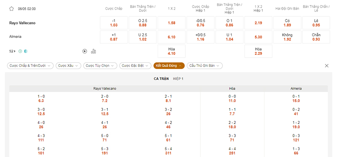The width and height of the screenshot is (337, 157).
Task: Collapse the Kết Quả Đúng filter
Action: coord(169,66)
